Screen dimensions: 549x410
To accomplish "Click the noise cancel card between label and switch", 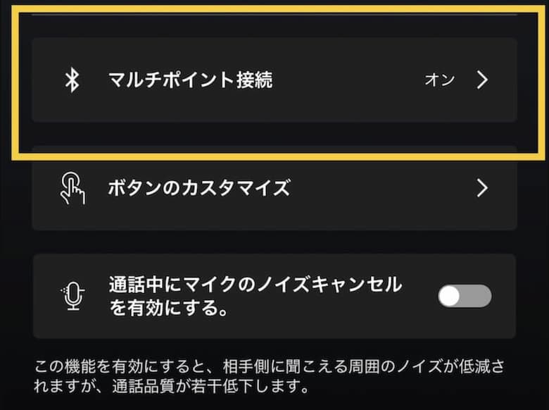I will click(x=419, y=297).
